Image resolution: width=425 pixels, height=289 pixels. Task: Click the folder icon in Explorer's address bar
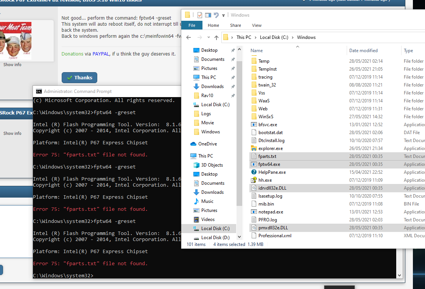click(x=226, y=37)
